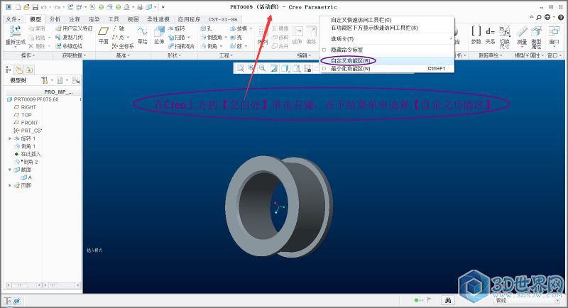Click the model tree horizontal scrollbar
The width and height of the screenshot is (568, 308).
[24, 285]
